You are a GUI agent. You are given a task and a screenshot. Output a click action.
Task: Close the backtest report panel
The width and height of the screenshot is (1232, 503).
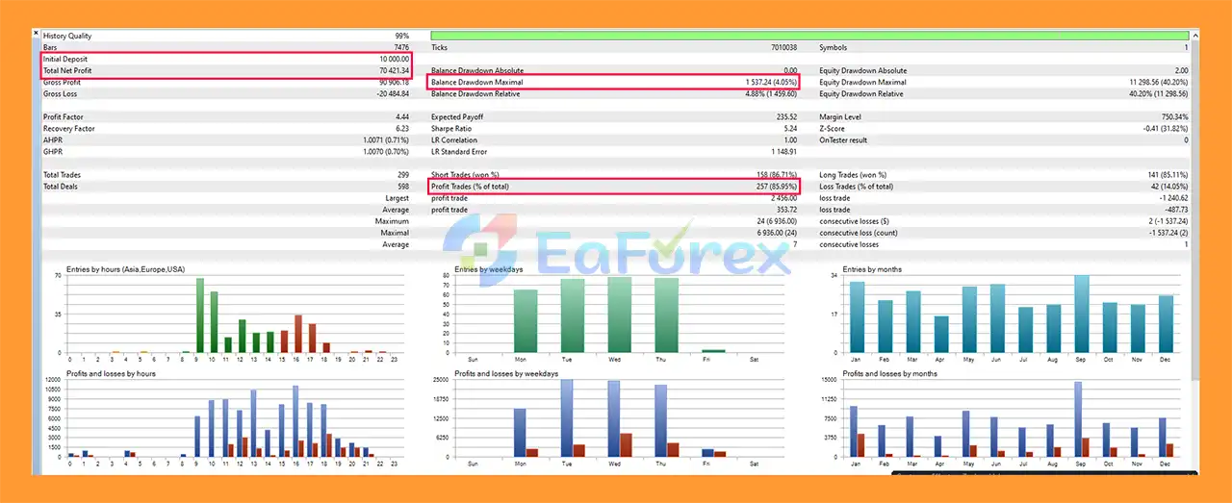(x=37, y=33)
